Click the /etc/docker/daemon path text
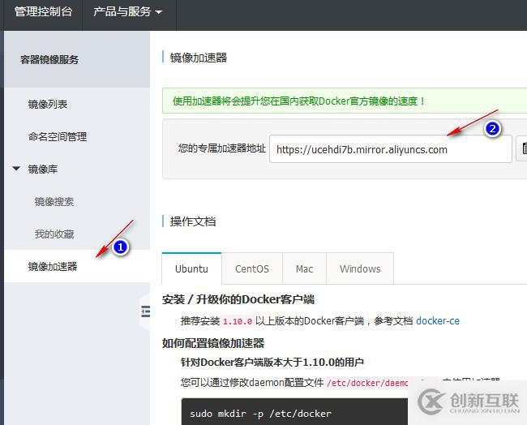527x425 pixels. 367,383
